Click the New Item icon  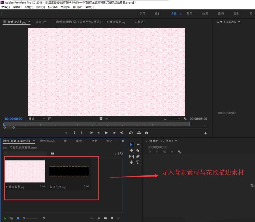point(112,218)
